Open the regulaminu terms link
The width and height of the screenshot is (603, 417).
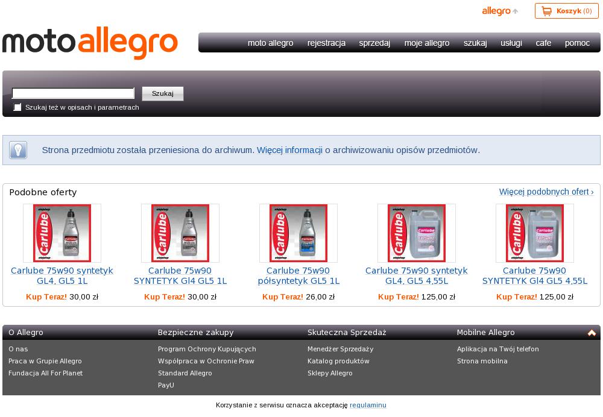pyautogui.click(x=368, y=405)
